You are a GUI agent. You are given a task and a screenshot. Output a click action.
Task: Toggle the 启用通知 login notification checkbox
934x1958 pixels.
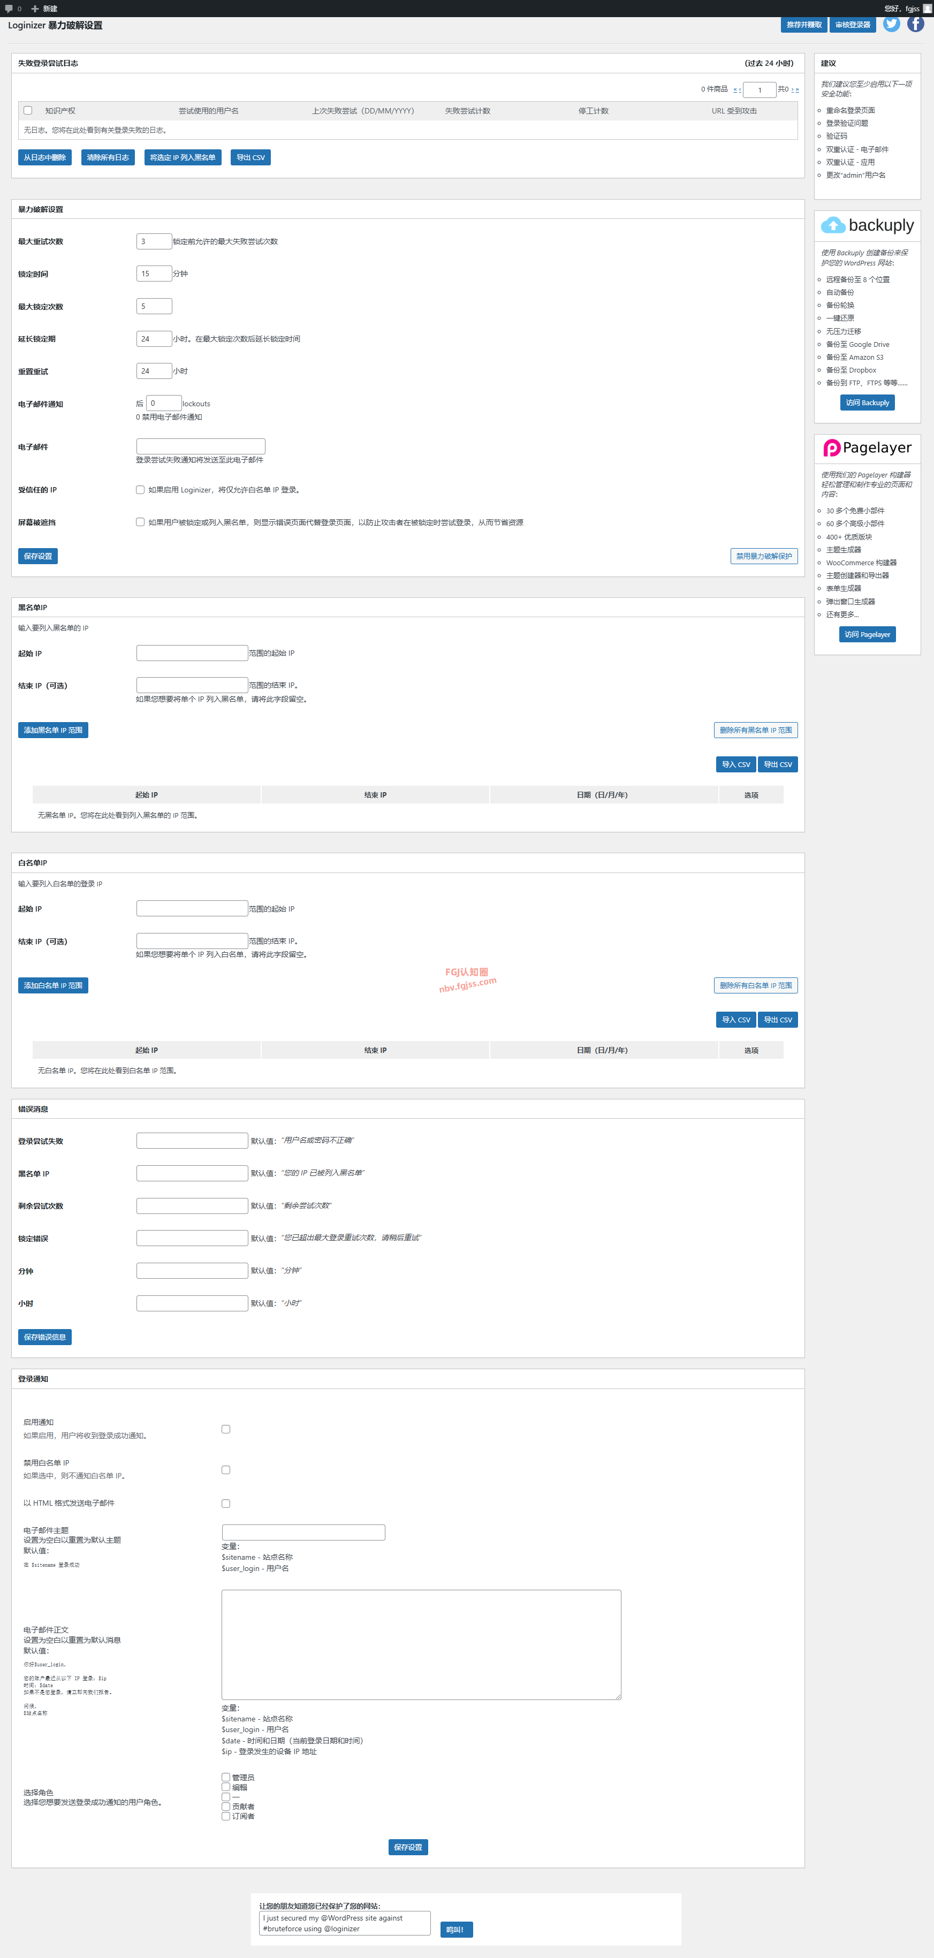[226, 1429]
